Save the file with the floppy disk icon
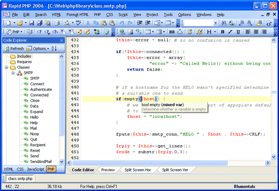The image size is (279, 191). (x=32, y=23)
